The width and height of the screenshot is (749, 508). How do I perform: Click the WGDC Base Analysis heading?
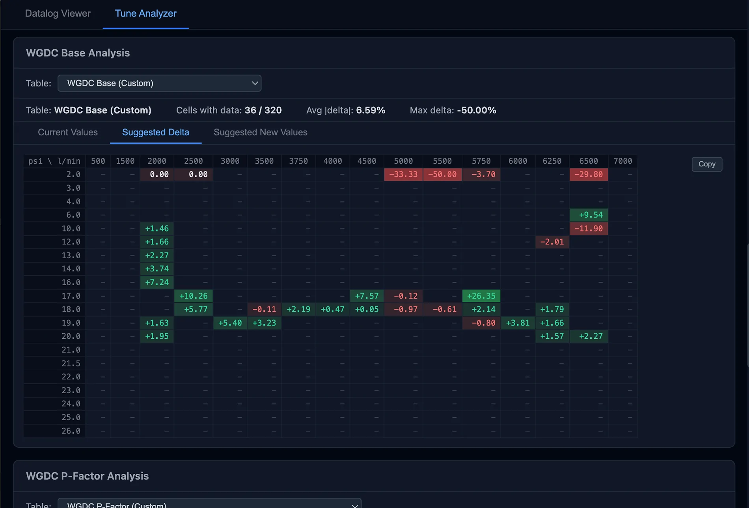(x=78, y=53)
